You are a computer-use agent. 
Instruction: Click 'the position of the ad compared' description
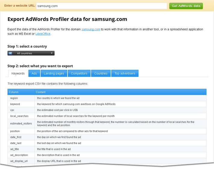click(x=72, y=131)
